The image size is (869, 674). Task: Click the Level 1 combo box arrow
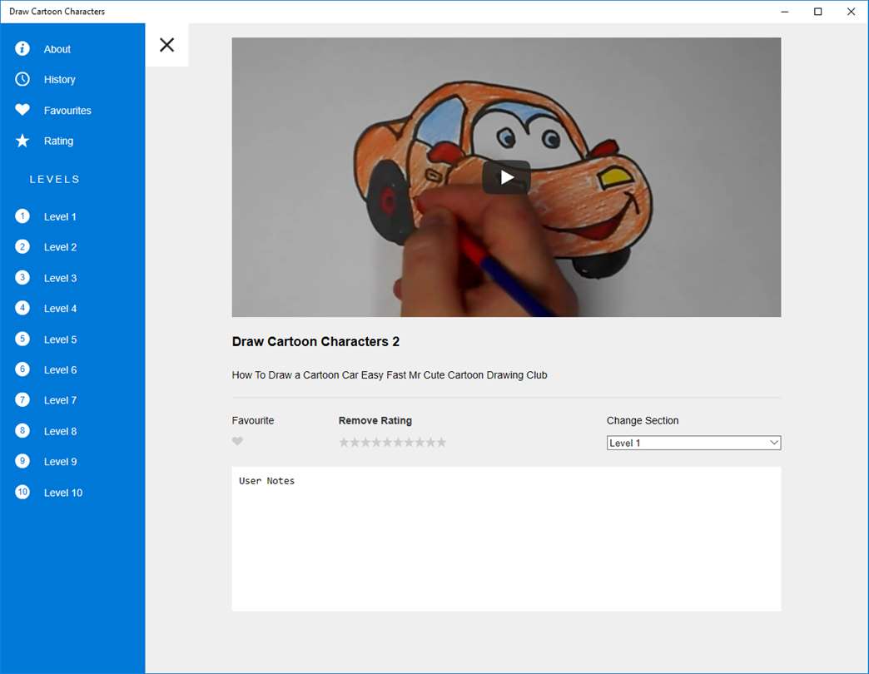pyautogui.click(x=774, y=443)
